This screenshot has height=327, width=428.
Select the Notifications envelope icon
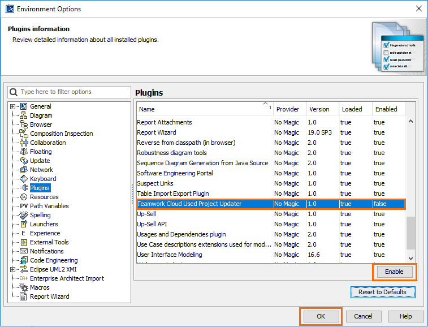24,251
